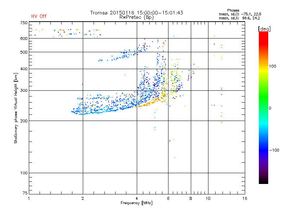Click the y-axis '75' tick label

coord(25,193)
